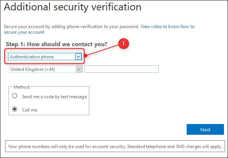Click the "Step 1: How should we contact you?" heading
228x158 pixels.
(x=56, y=44)
